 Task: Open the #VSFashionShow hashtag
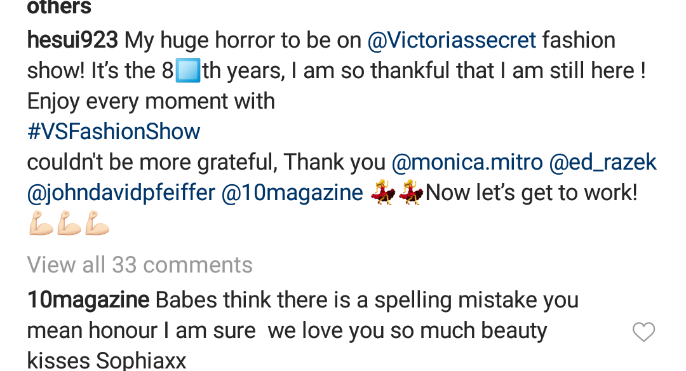pos(114,132)
